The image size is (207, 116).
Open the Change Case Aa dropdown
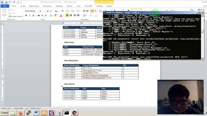click(x=57, y=11)
